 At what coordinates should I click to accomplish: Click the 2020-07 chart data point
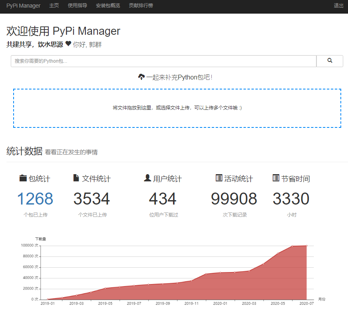(306, 246)
